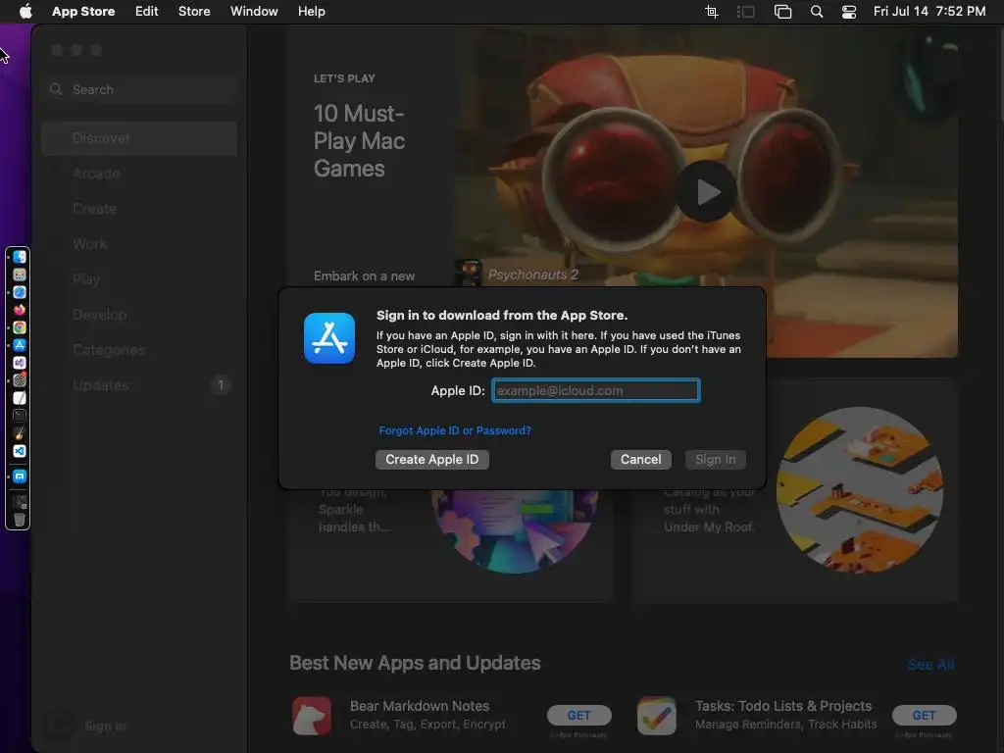Screen dimensions: 1004x753
Task: Click the screenshot crop menu bar icon
Action: [712, 12]
